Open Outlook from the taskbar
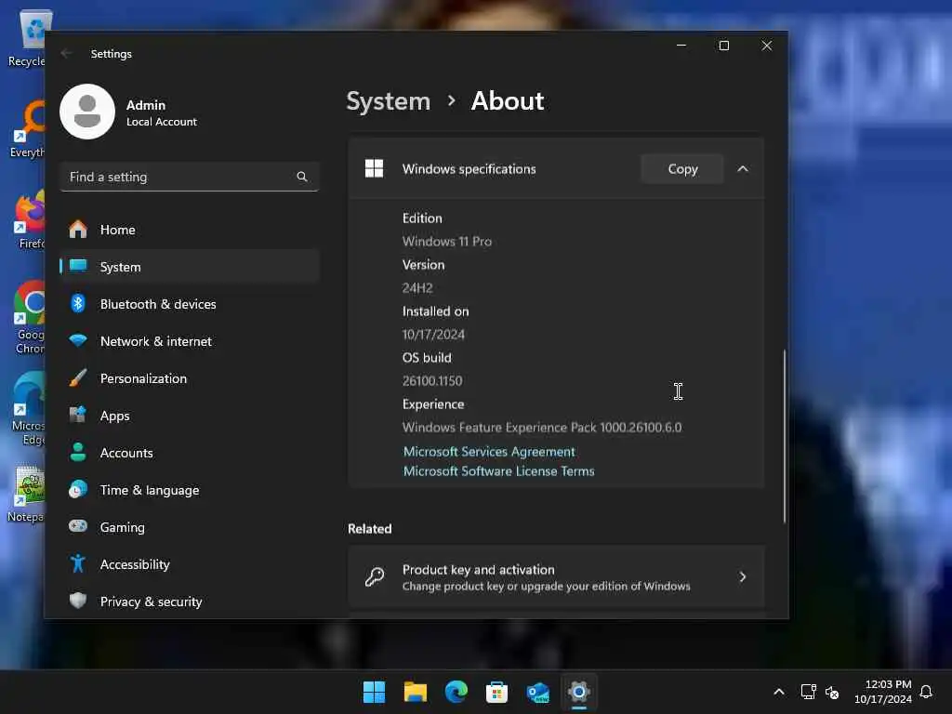This screenshot has width=952, height=714. [x=538, y=692]
